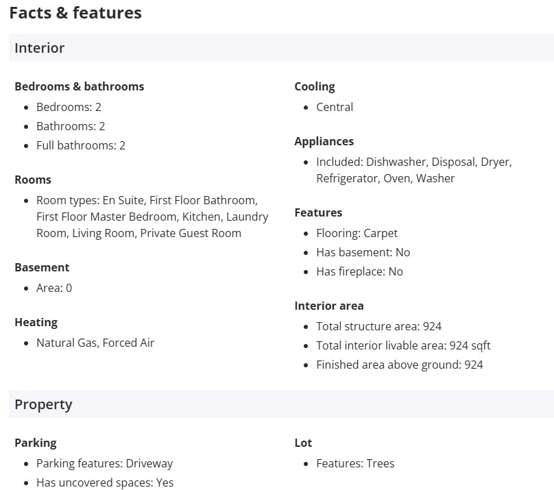The height and width of the screenshot is (490, 554).
Task: Click the Full bathrooms: 2 entry
Action: [81, 145]
